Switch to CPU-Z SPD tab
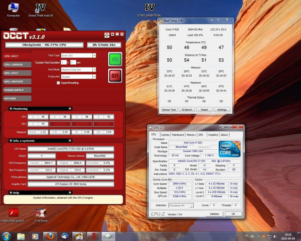 tap(201, 135)
